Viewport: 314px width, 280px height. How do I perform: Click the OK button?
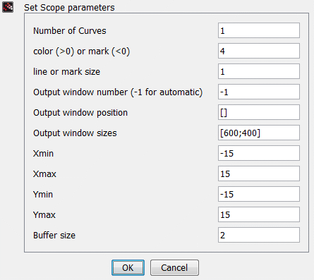coord(128,267)
